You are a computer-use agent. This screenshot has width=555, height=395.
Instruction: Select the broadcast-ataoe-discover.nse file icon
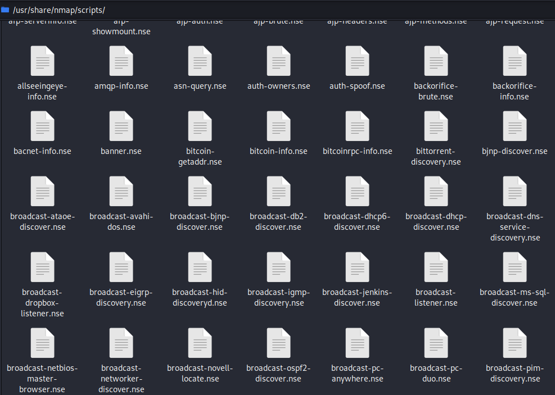coord(43,191)
